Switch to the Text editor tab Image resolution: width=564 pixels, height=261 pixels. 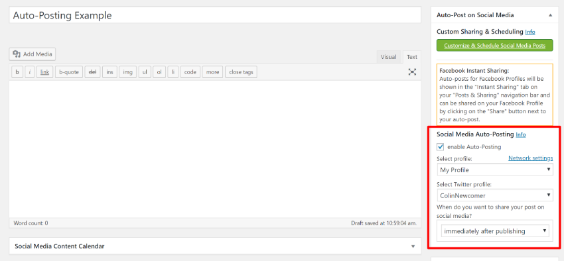412,57
